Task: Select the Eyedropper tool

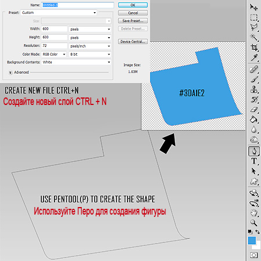Action: click(254, 57)
